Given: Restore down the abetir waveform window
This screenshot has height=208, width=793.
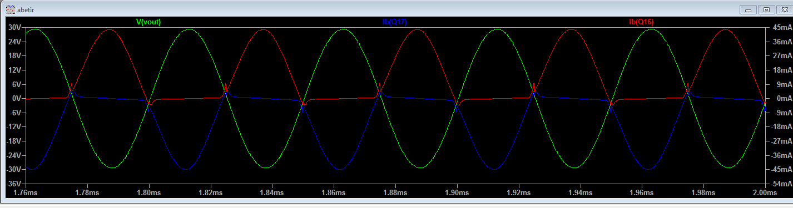Looking at the screenshot, I should point(766,9).
